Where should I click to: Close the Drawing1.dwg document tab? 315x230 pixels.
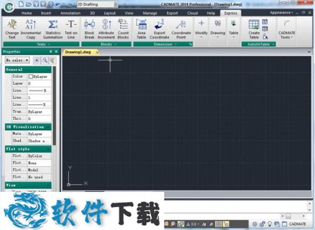point(97,52)
